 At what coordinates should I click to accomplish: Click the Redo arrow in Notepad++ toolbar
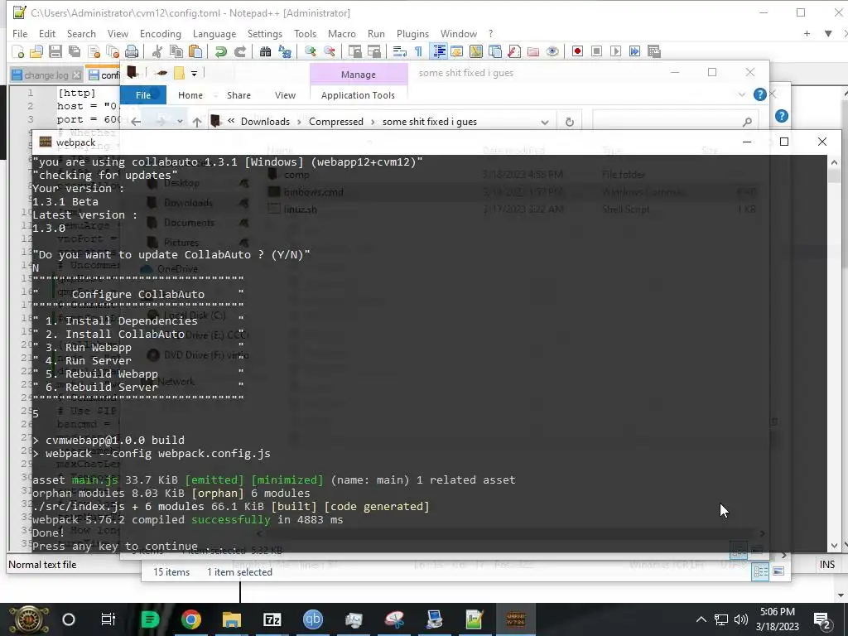[239, 51]
